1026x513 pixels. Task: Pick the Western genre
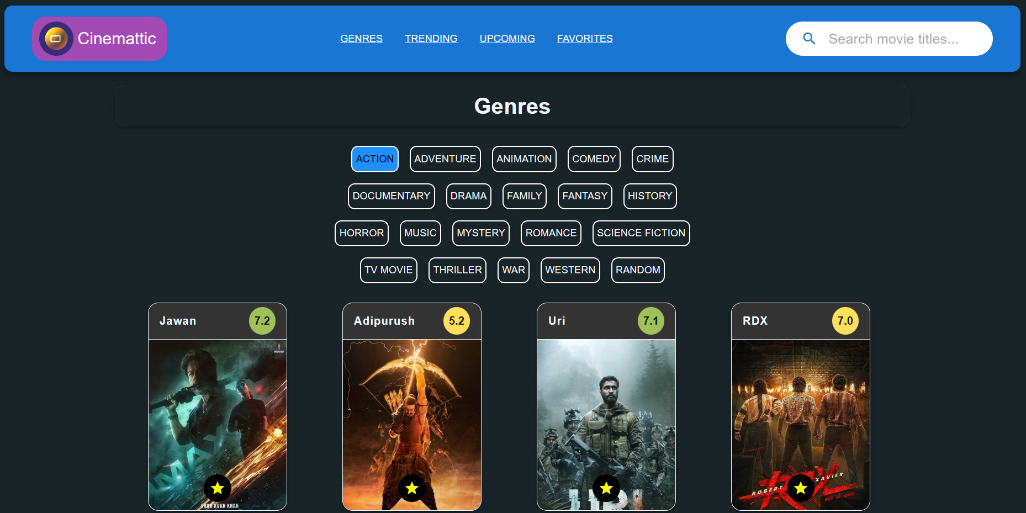pyautogui.click(x=570, y=270)
